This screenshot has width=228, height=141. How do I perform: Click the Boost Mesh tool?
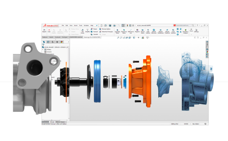point(142,31)
